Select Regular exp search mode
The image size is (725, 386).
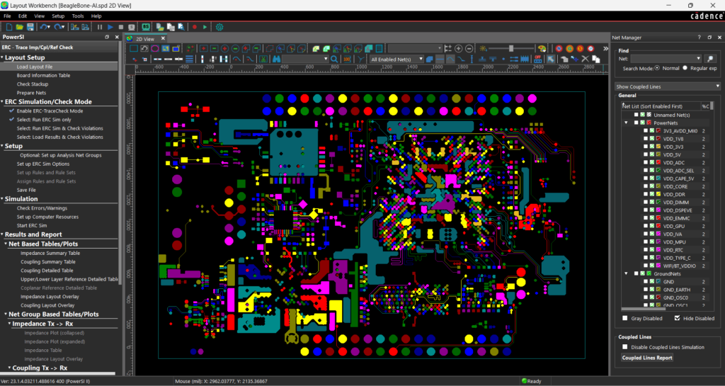point(685,68)
